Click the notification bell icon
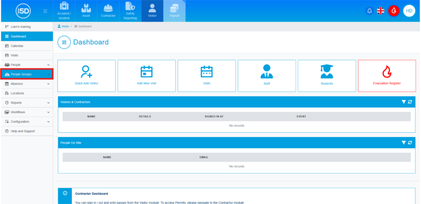The image size is (421, 204). click(369, 11)
